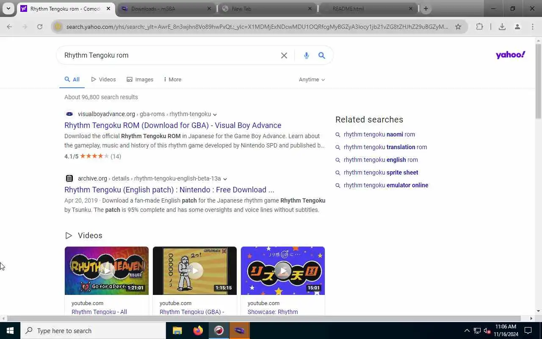Click the taskbar search box
This screenshot has width=542, height=339.
tap(93, 331)
